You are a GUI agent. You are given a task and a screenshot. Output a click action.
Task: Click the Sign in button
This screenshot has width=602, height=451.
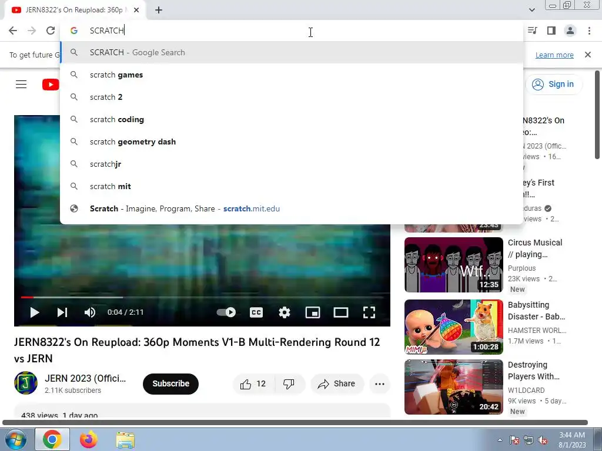tap(554, 84)
